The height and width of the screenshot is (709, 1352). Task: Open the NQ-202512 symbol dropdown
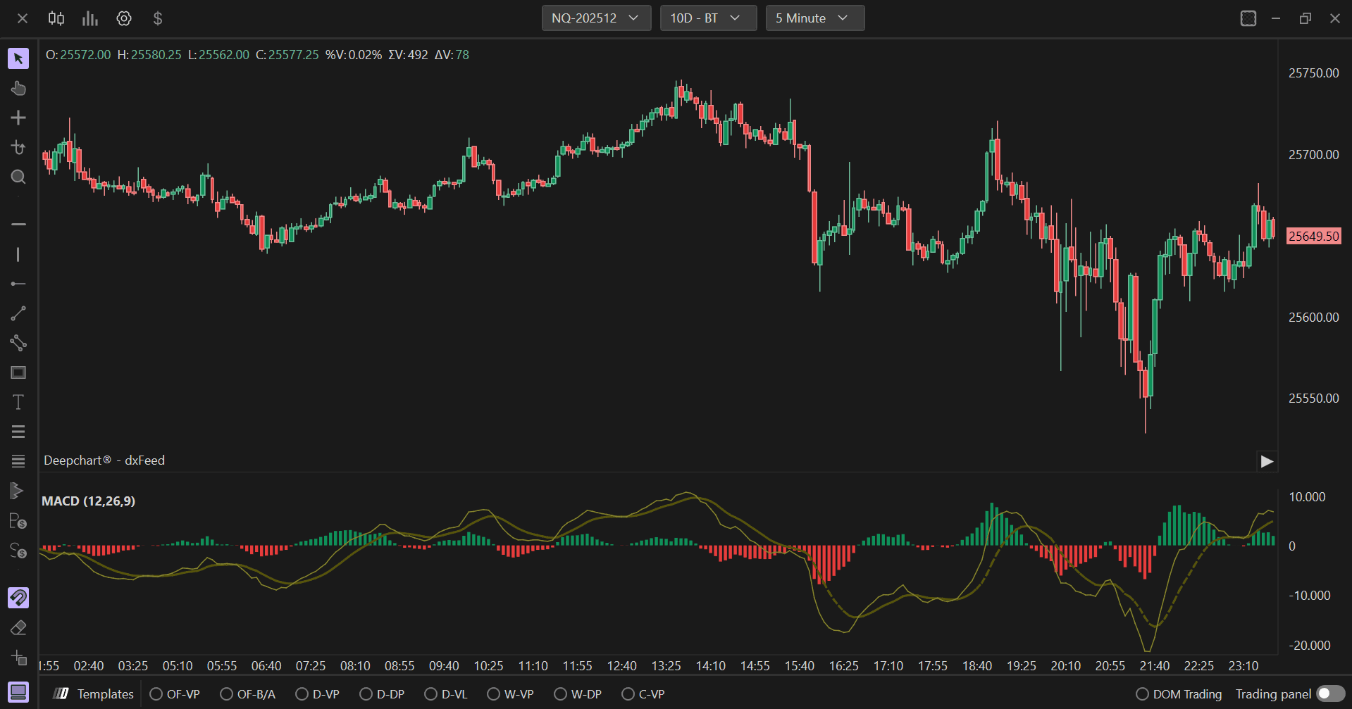596,18
